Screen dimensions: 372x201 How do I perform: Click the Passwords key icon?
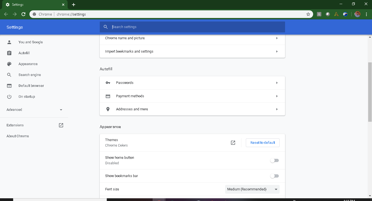click(108, 83)
